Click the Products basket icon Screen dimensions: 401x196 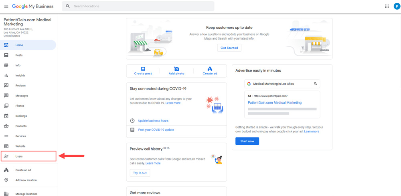6,126
